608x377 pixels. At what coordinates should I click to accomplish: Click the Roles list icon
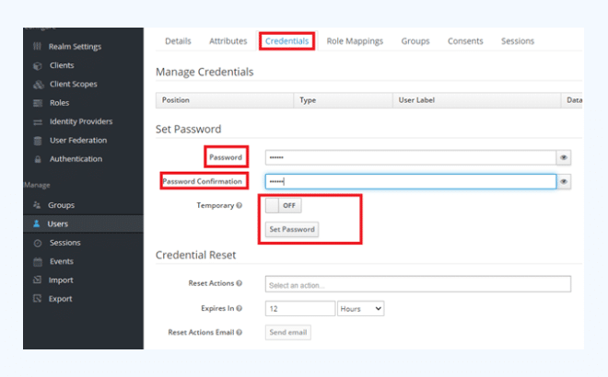38,103
